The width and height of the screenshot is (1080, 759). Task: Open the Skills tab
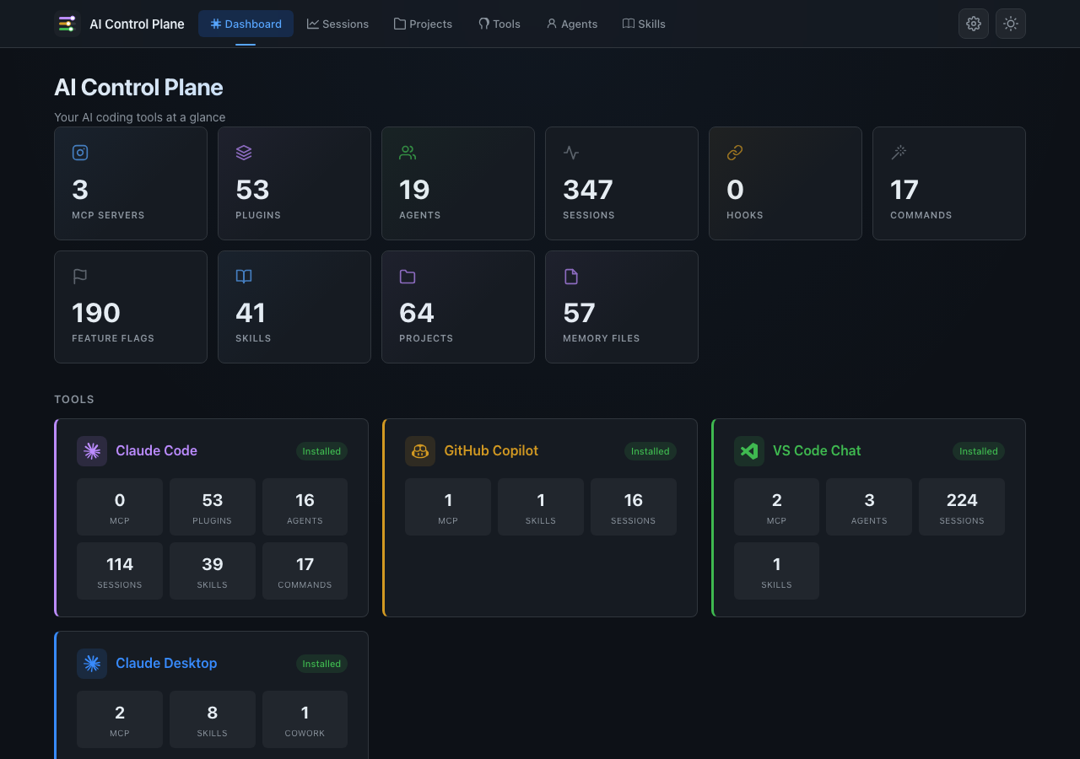(x=644, y=24)
